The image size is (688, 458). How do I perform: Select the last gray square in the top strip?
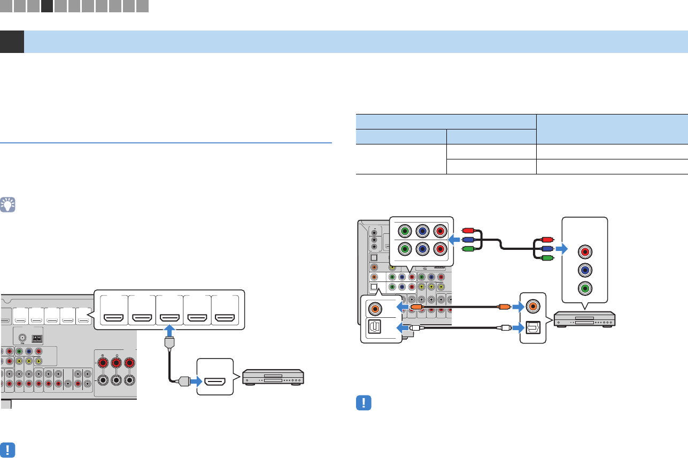[x=142, y=6]
